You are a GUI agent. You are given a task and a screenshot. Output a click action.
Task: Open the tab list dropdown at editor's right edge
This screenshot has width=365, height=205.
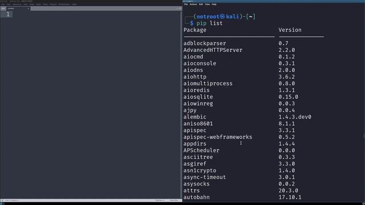pos(180,9)
